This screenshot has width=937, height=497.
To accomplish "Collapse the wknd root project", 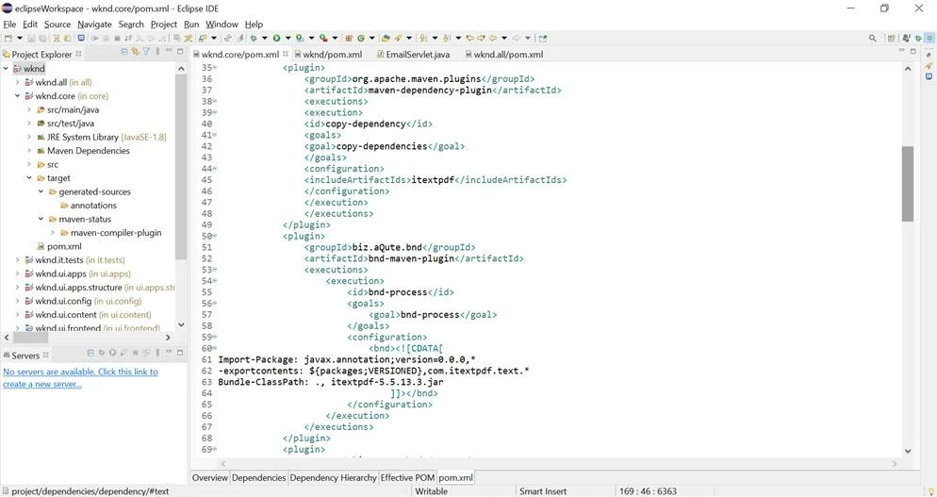I will (6, 69).
